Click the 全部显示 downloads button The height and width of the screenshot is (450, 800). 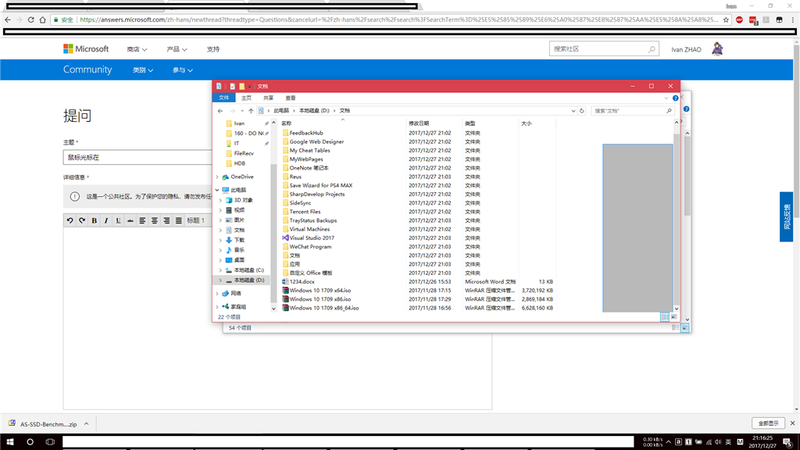pyautogui.click(x=768, y=423)
